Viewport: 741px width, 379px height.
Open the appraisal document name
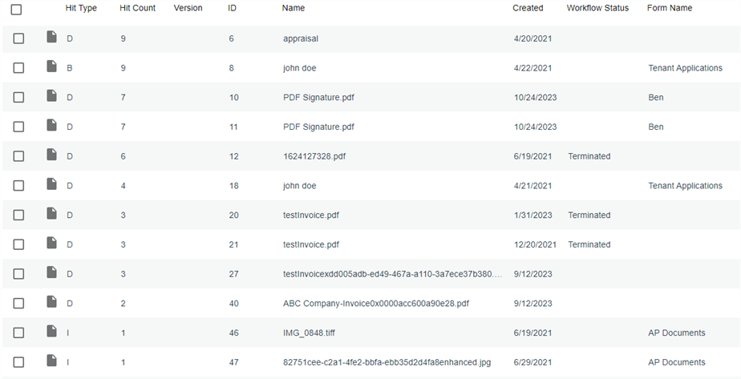pyautogui.click(x=301, y=38)
